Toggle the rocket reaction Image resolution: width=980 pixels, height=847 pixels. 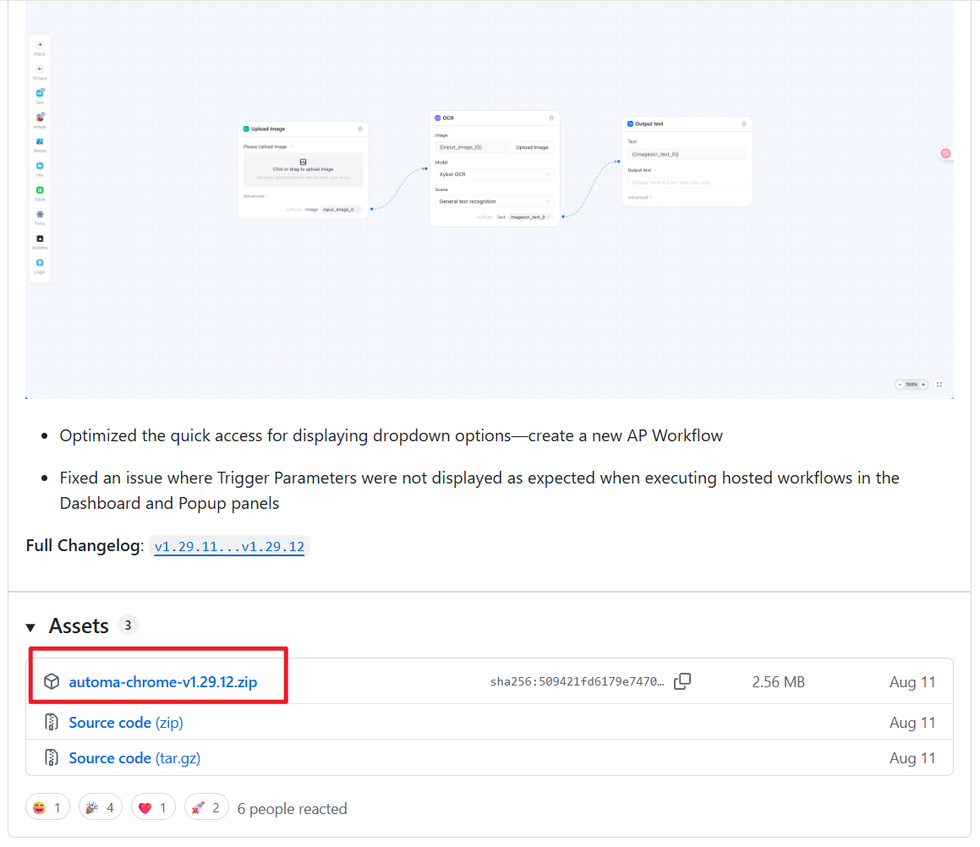pyautogui.click(x=206, y=808)
